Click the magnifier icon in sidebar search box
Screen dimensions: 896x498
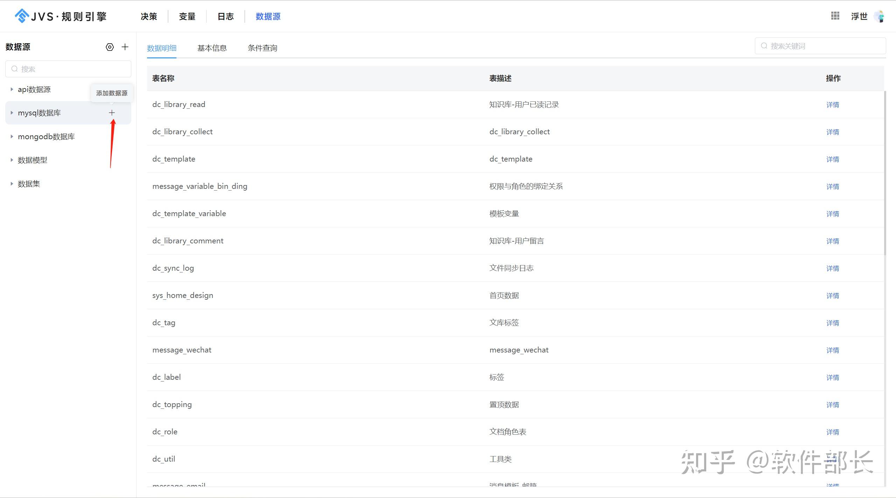coord(15,69)
